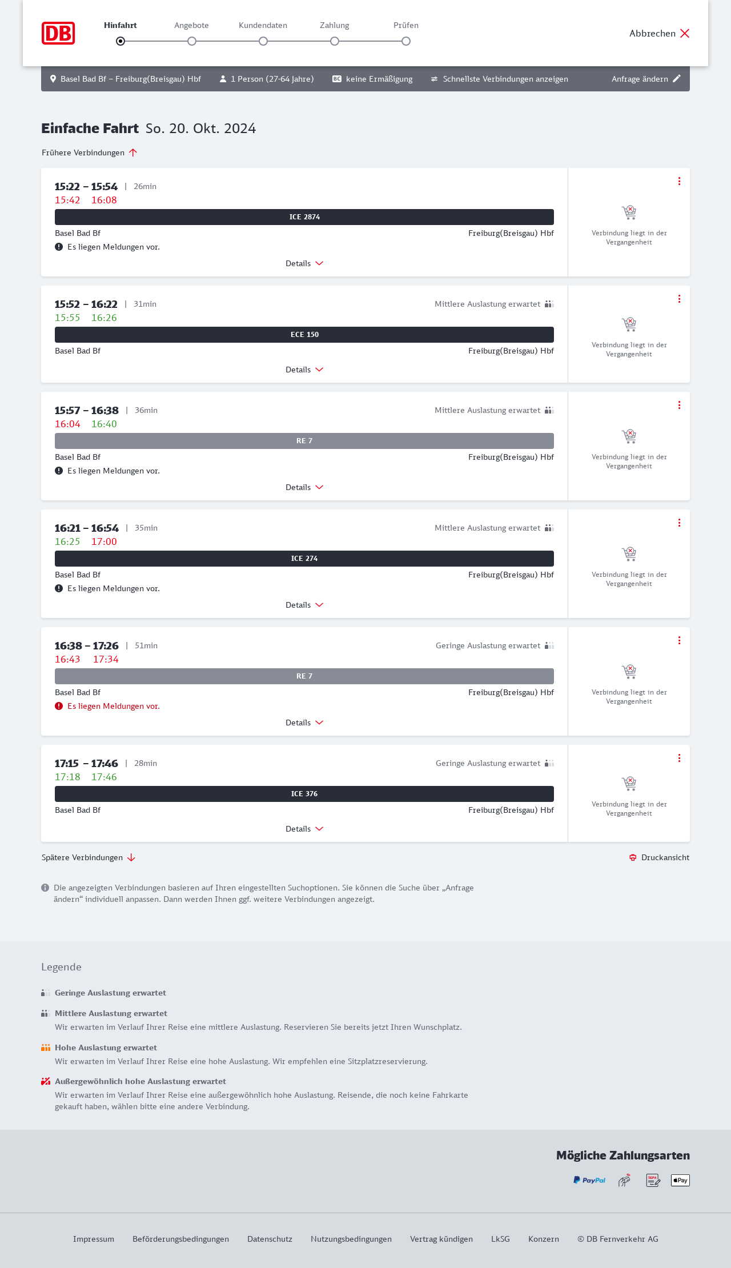
Task: Click the Hinfahrt step label
Action: pyautogui.click(x=121, y=25)
